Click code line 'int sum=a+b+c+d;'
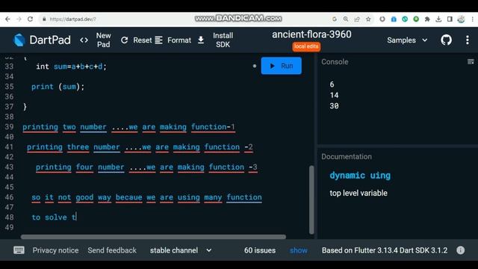This screenshot has width=478, height=269. coord(72,67)
